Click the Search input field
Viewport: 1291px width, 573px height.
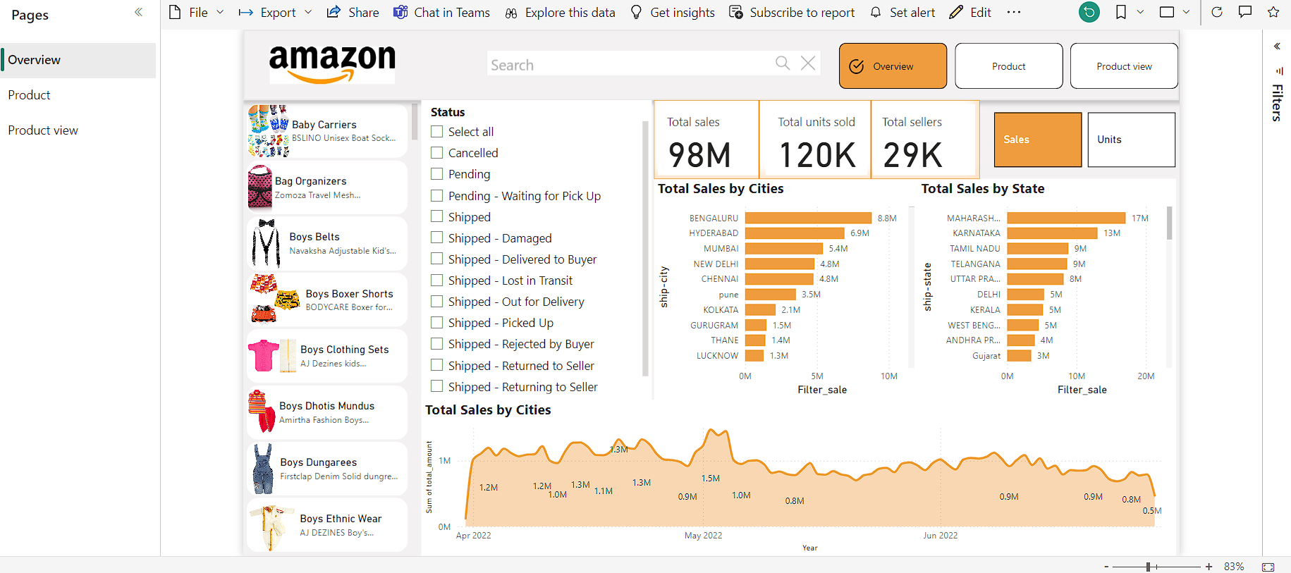coord(631,64)
